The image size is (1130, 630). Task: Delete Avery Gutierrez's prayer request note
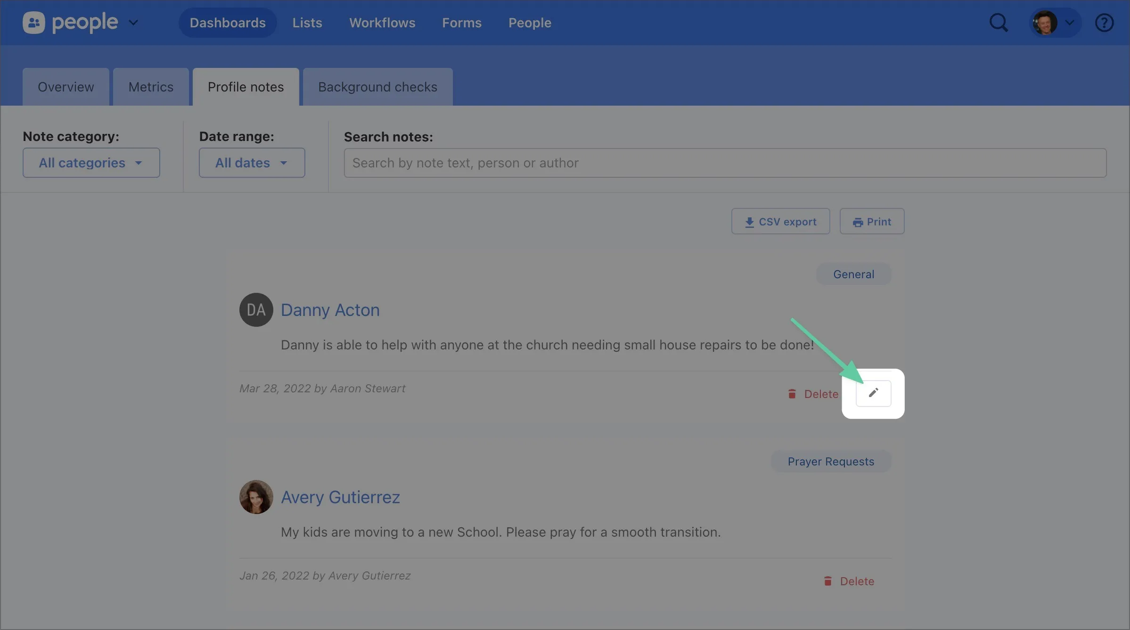pyautogui.click(x=849, y=581)
